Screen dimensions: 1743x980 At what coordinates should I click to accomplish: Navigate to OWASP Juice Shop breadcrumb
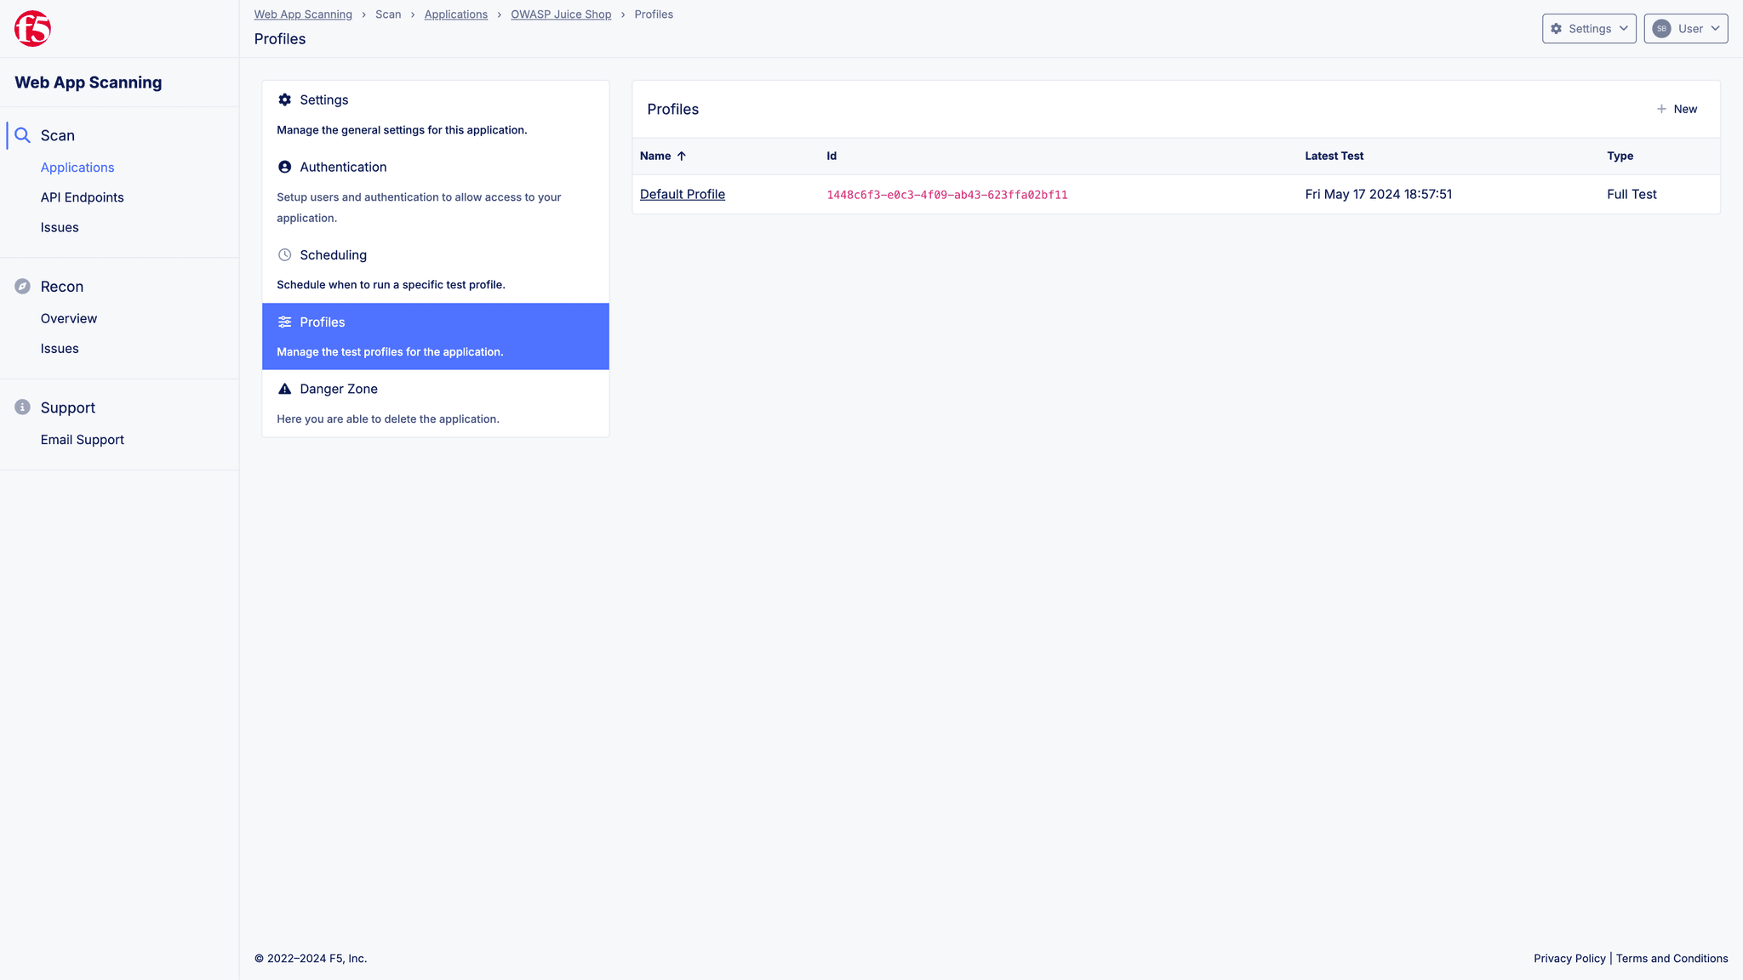pyautogui.click(x=561, y=14)
